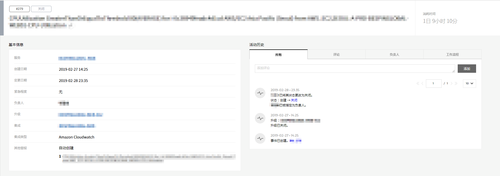This screenshot has width=500, height=176.
Task: Open the 工作流程 tab
Action: pyautogui.click(x=452, y=55)
